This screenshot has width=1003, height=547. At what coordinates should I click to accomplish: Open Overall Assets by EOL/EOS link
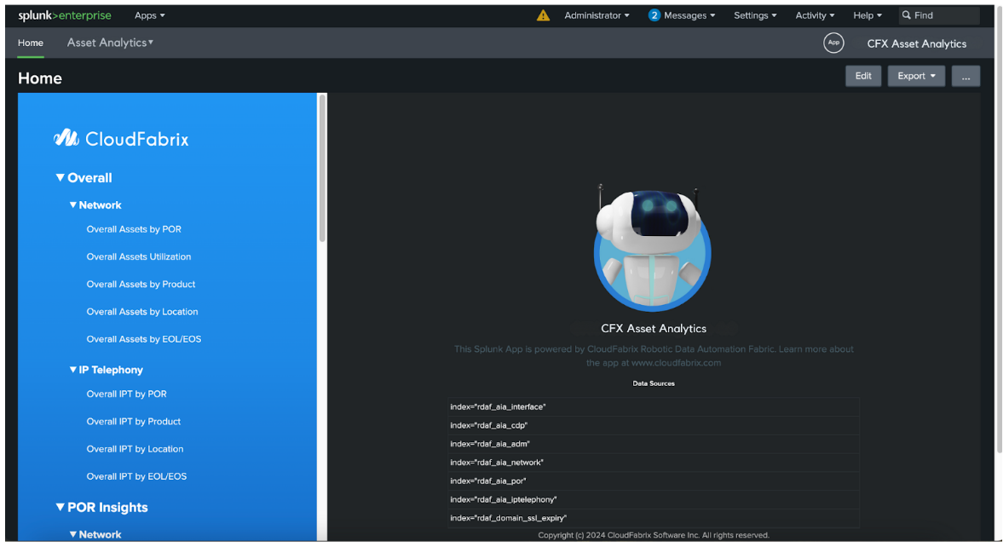click(144, 339)
